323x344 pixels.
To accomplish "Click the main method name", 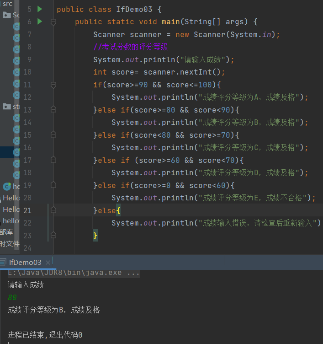I will pos(171,22).
